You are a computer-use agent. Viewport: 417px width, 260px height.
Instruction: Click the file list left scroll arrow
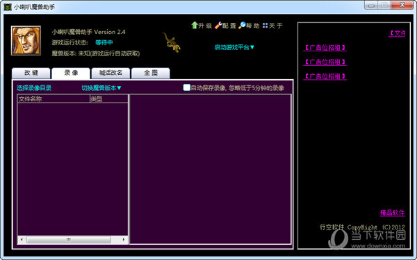(22, 240)
